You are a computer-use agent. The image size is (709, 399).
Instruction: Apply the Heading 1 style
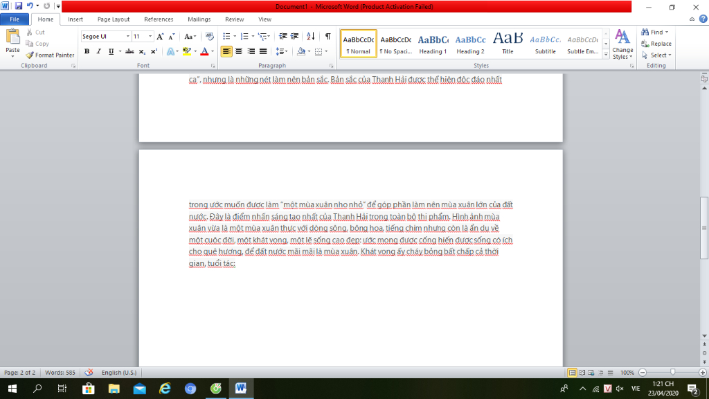[433, 44]
